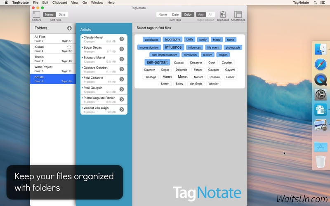Open the Go menu
This screenshot has height=206, width=330.
(x=85, y=2)
